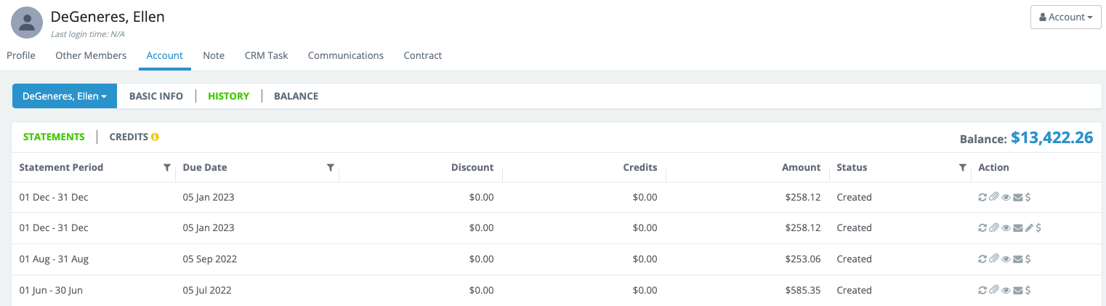Switch to the CRM Task tab

[266, 55]
